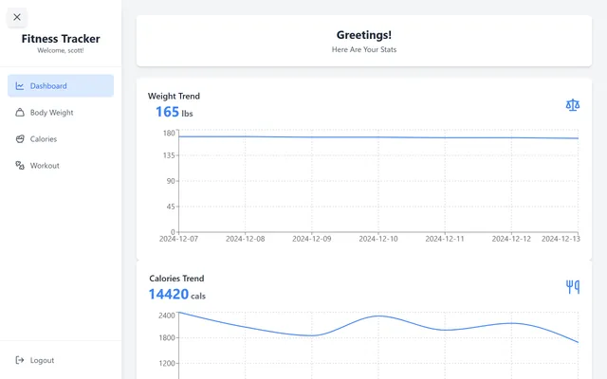Open the Dashboard page

61,86
